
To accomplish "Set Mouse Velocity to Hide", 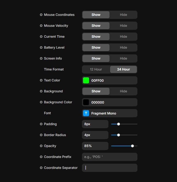I will [123, 26].
